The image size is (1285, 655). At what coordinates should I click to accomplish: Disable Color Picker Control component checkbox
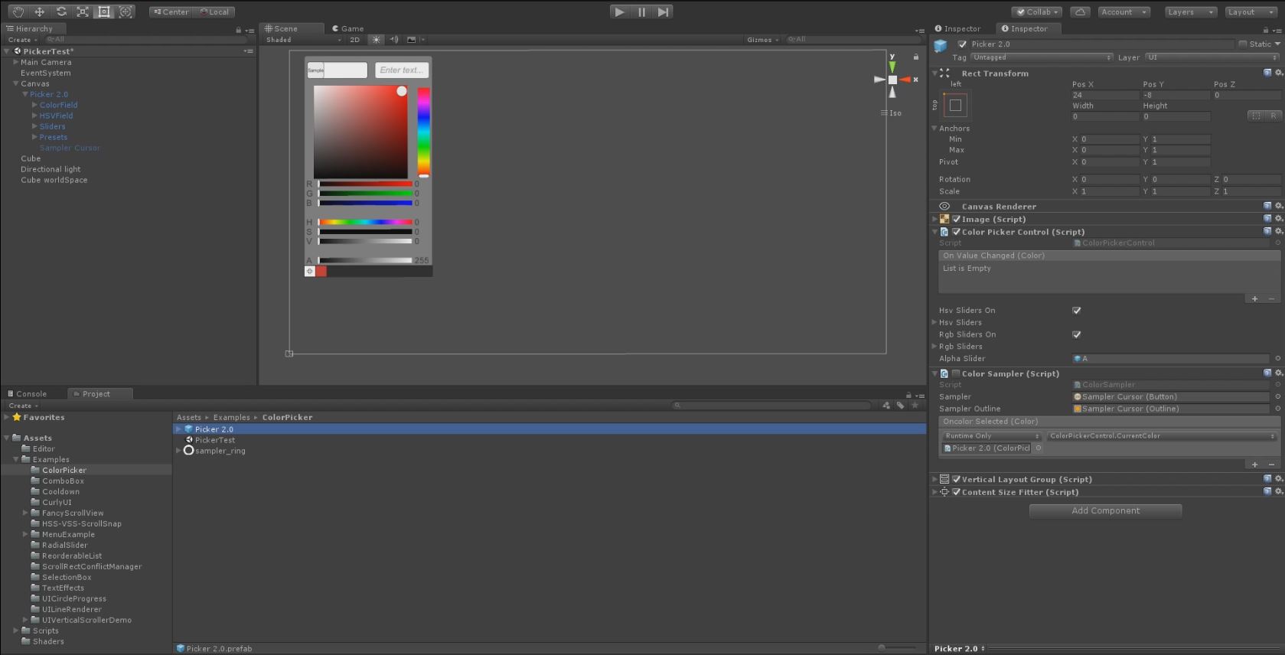[956, 232]
